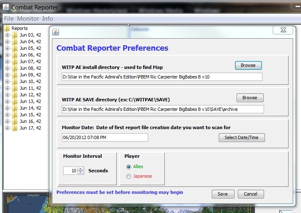Screen dimensions: 301x213
Task: Click the folder icon for Jun 15, 42
Action: coord(15,115)
